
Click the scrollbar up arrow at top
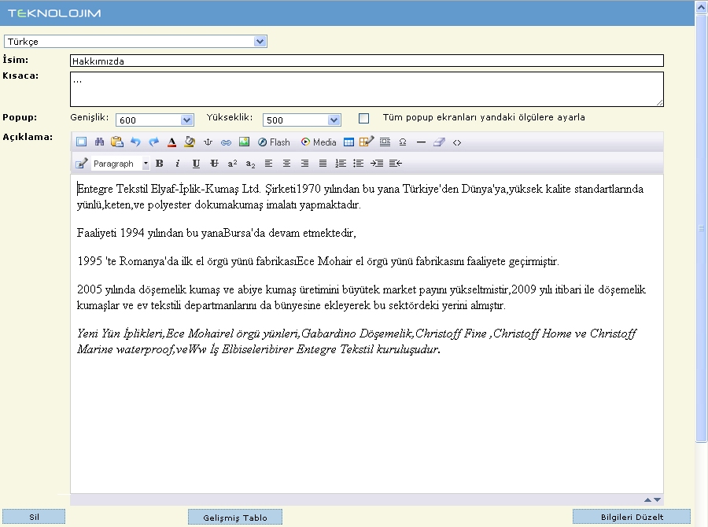(x=701, y=7)
